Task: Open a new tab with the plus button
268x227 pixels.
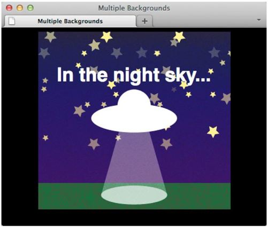Action: pyautogui.click(x=144, y=21)
